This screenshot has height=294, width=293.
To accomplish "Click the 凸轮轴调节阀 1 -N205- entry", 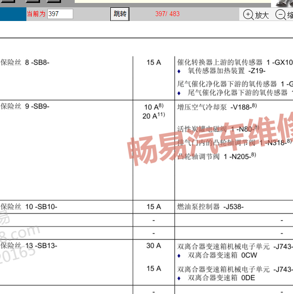I will tap(216, 156).
